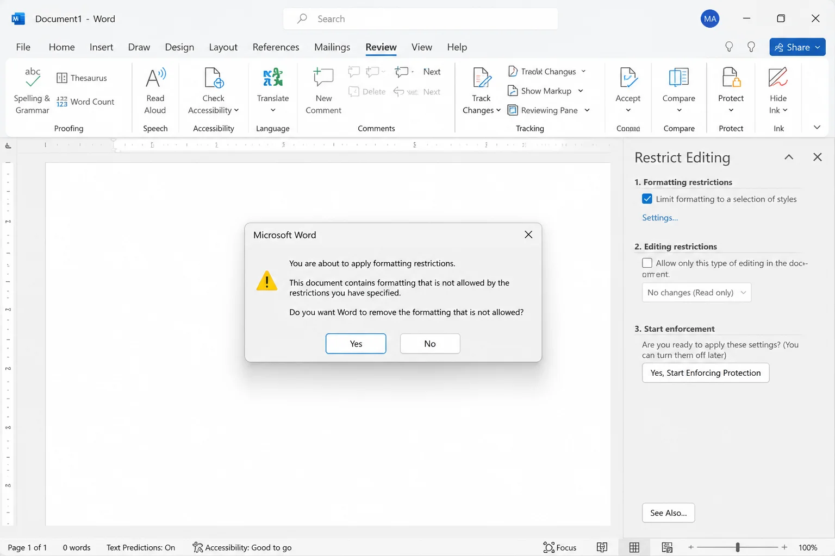Open Spelling & Grammar check

[x=32, y=91]
